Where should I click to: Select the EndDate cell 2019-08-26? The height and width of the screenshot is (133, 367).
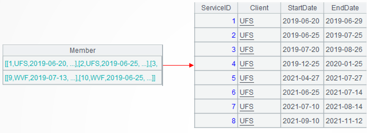(344, 49)
